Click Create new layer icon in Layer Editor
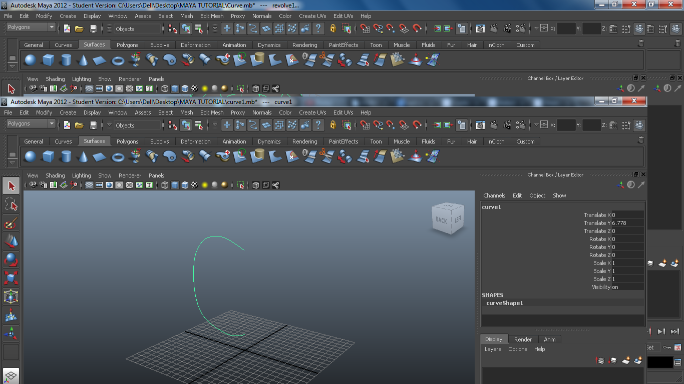The image size is (684, 384). coord(626,360)
